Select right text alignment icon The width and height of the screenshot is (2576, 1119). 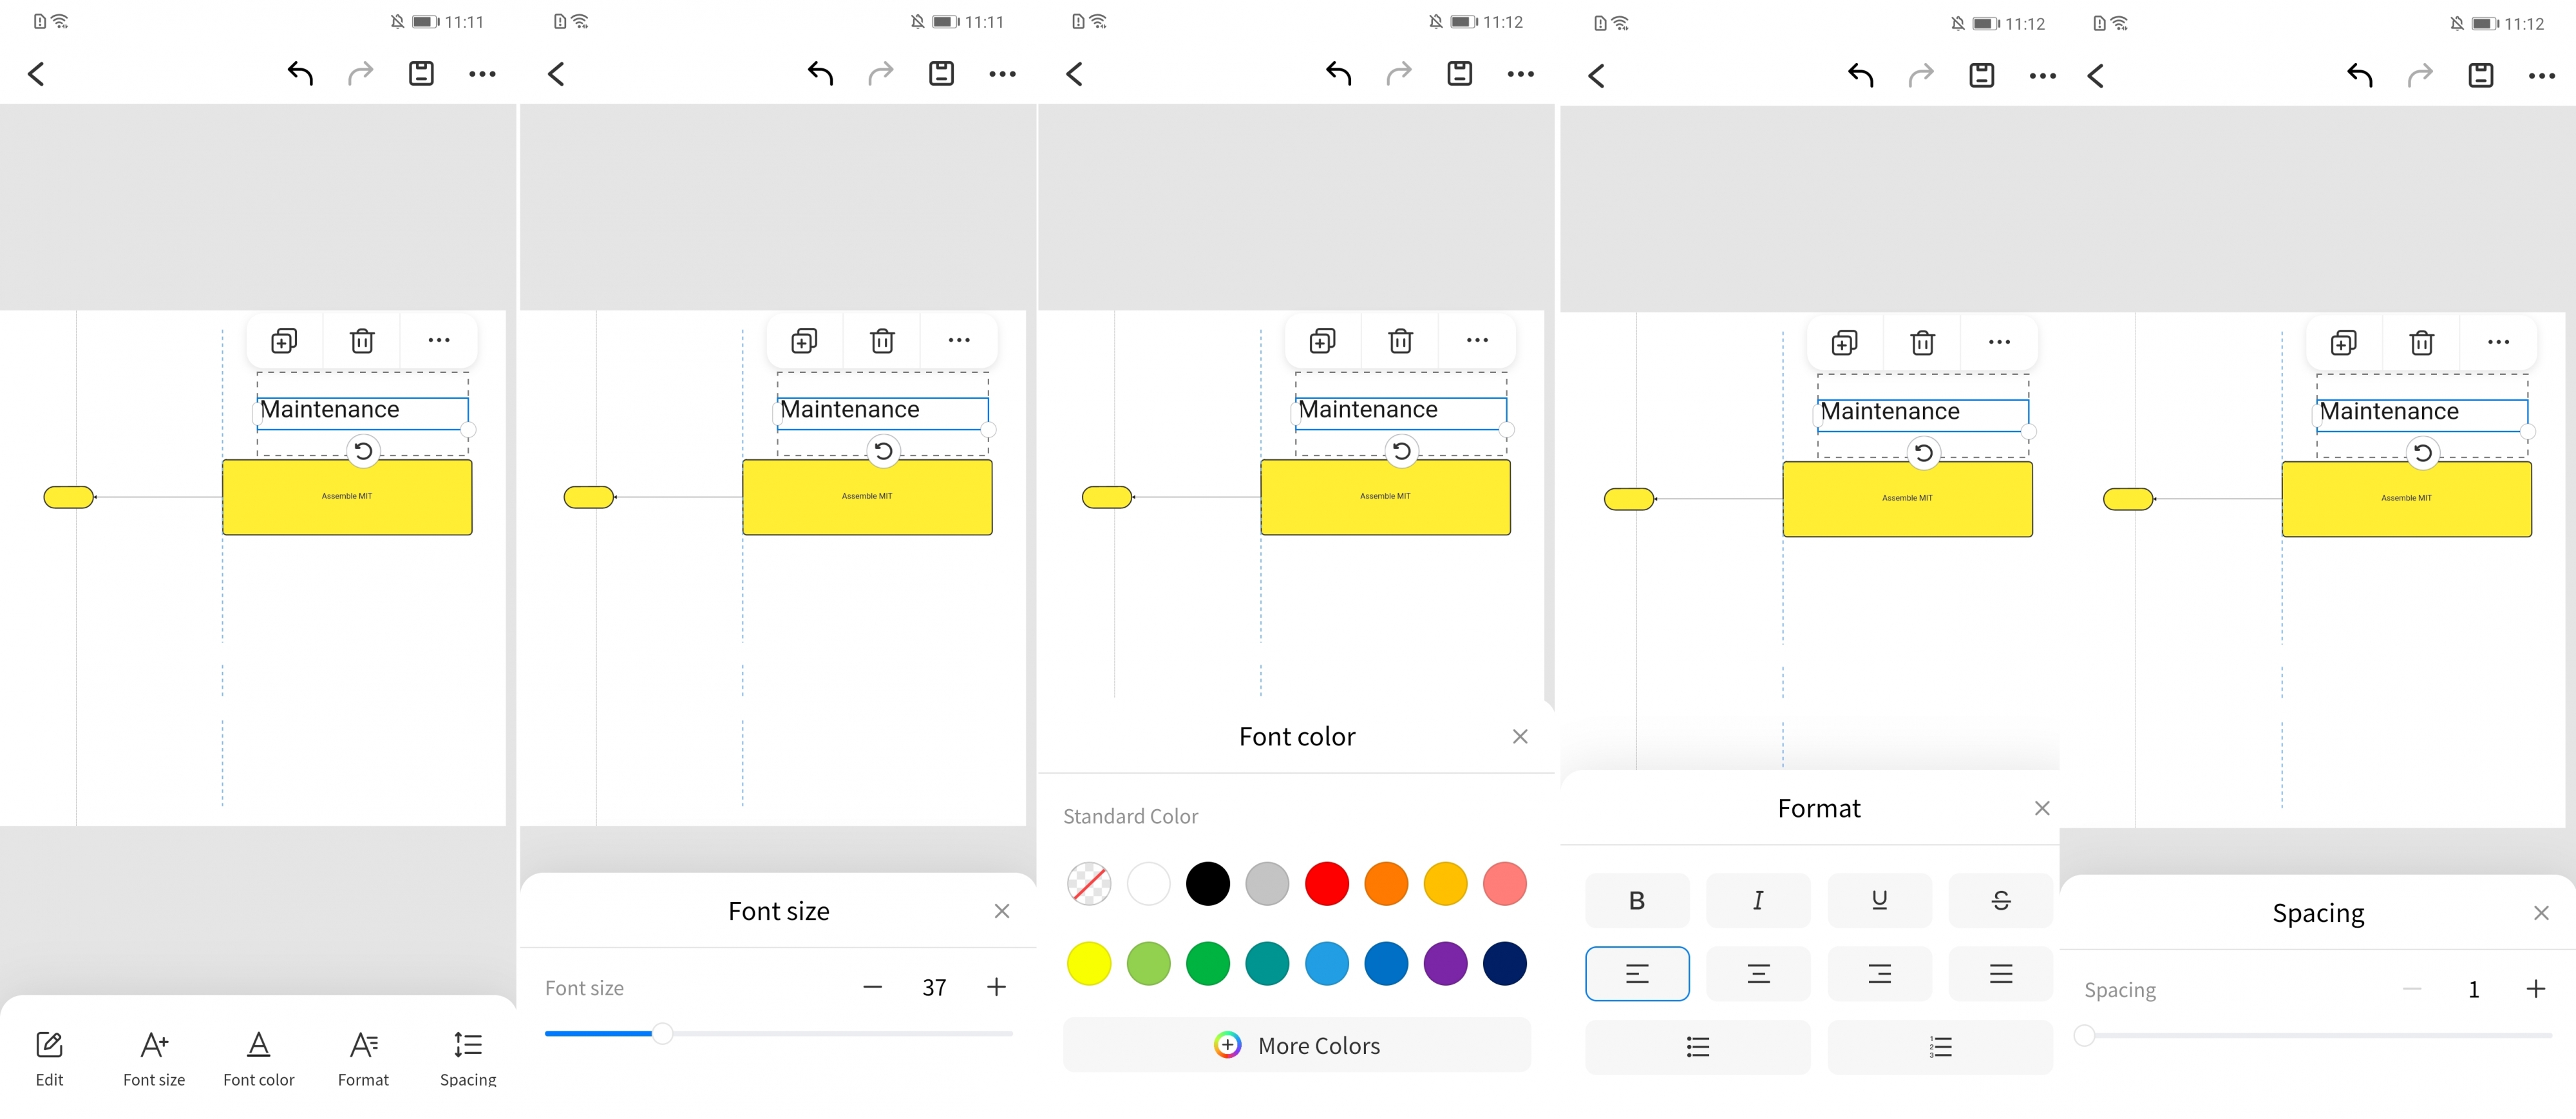[1878, 971]
